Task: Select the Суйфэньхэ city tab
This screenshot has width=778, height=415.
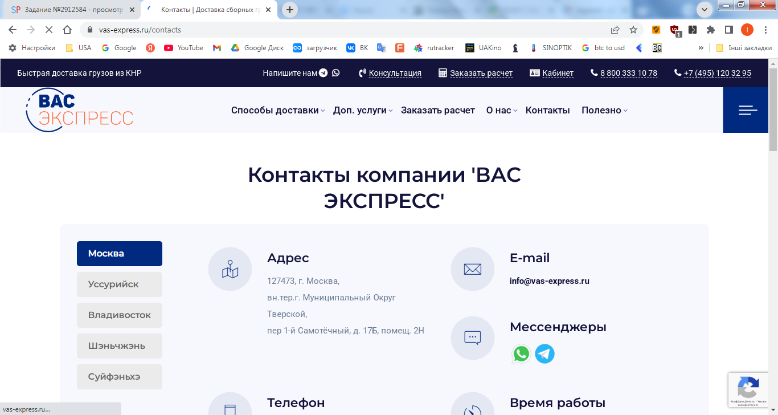Action: click(x=120, y=377)
